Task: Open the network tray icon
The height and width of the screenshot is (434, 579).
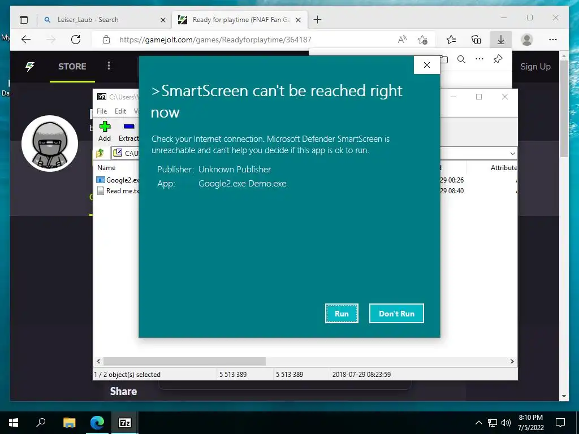Action: click(492, 423)
